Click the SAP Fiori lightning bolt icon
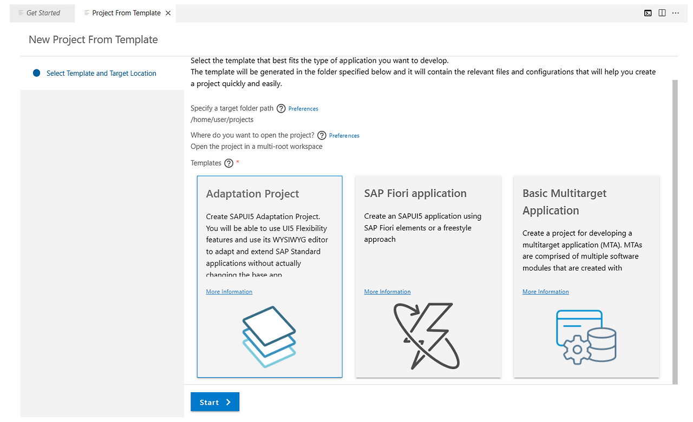The height and width of the screenshot is (422, 693). (x=427, y=335)
